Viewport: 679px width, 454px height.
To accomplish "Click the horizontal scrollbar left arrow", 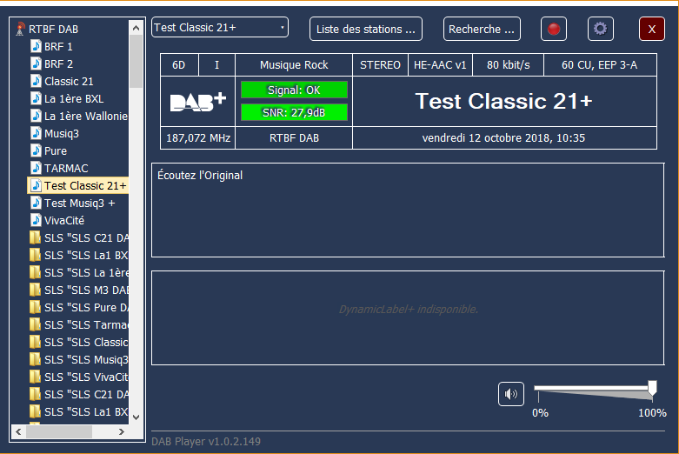I will pyautogui.click(x=18, y=431).
